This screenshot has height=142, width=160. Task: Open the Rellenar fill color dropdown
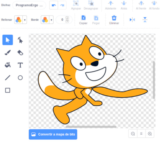pyautogui.click(x=25, y=20)
